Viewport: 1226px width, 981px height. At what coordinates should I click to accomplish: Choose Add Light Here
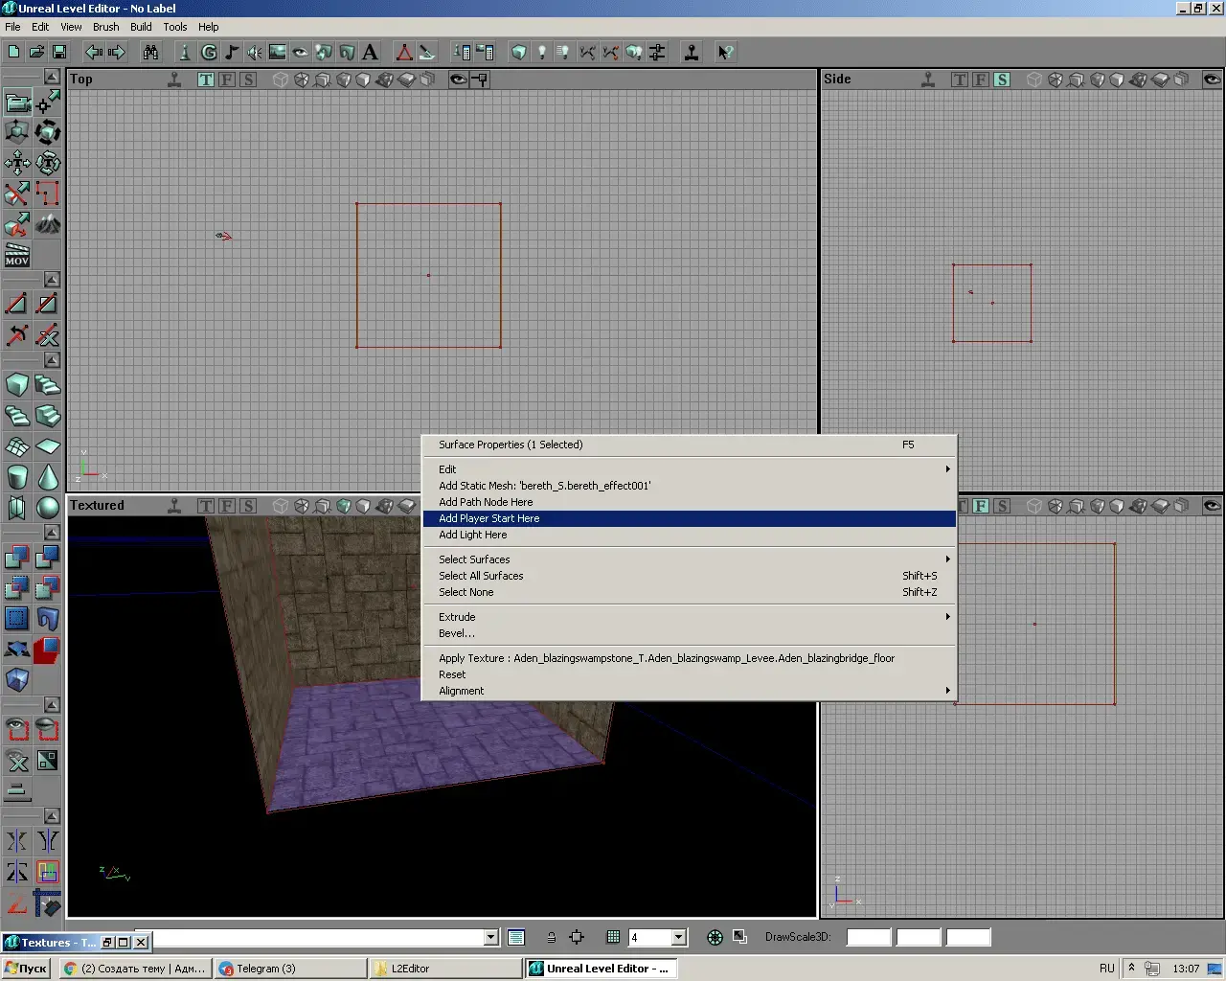click(x=689, y=535)
